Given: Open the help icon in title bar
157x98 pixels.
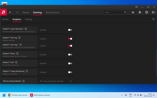Looking at the screenshot, I should coord(136,7).
